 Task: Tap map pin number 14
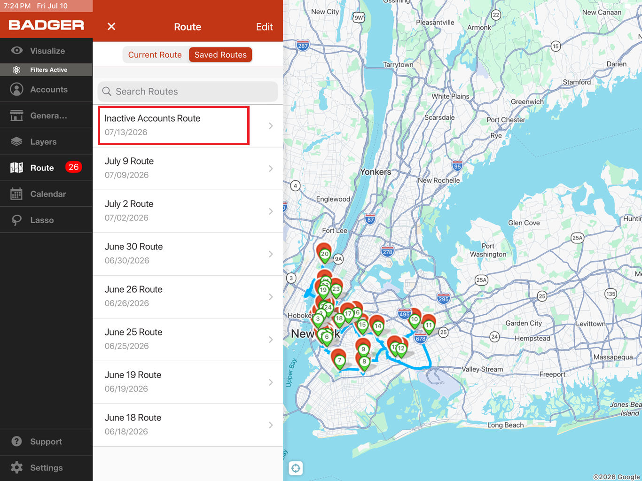(x=377, y=326)
